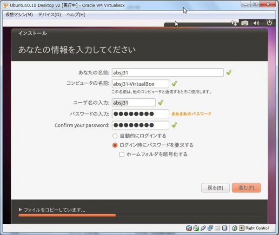Click the まあまあのパスワード strength text
Image resolution: width=279 pixels, height=235 pixels.
click(x=191, y=114)
